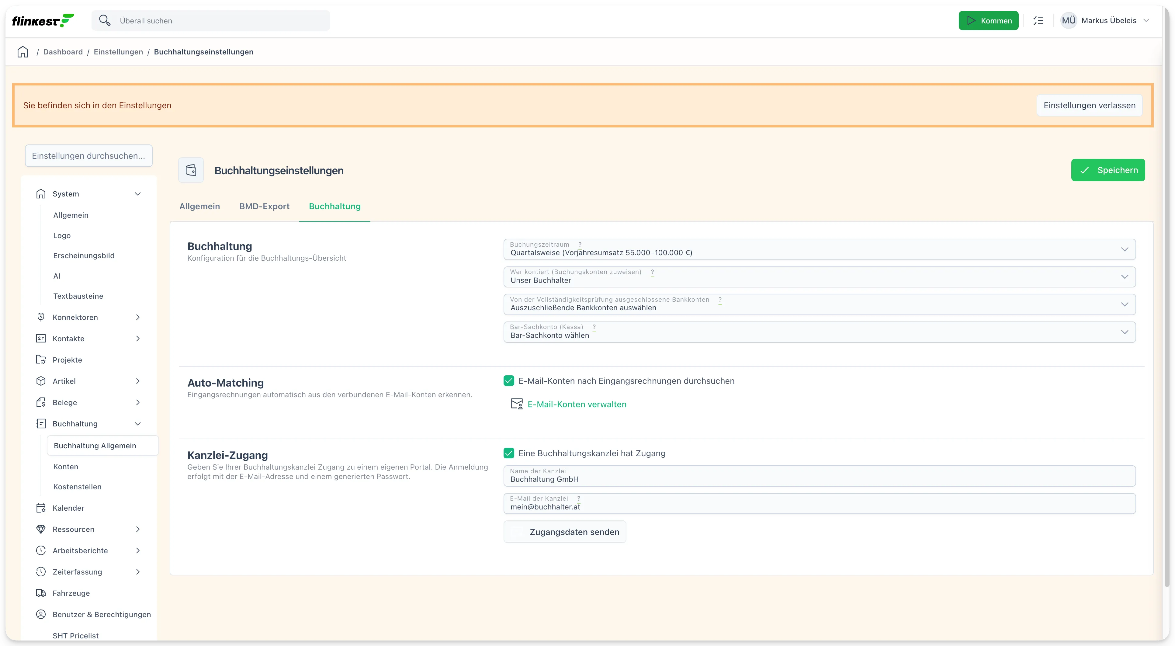The width and height of the screenshot is (1175, 646).
Task: Uncheck E-Mail-Konten nach Eingangsrechnungen durchsuchen
Action: coord(509,381)
